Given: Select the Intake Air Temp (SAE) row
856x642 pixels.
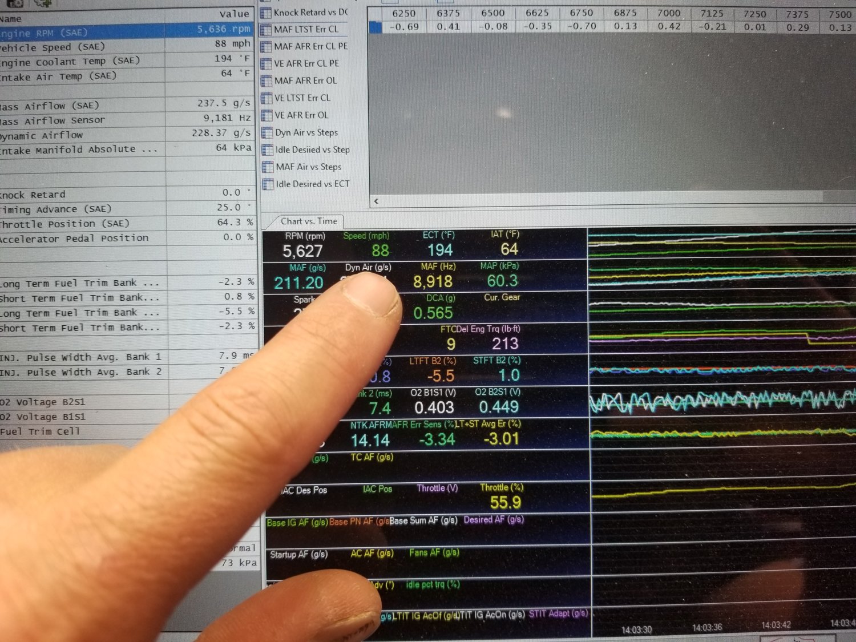Looking at the screenshot, I should [127, 75].
